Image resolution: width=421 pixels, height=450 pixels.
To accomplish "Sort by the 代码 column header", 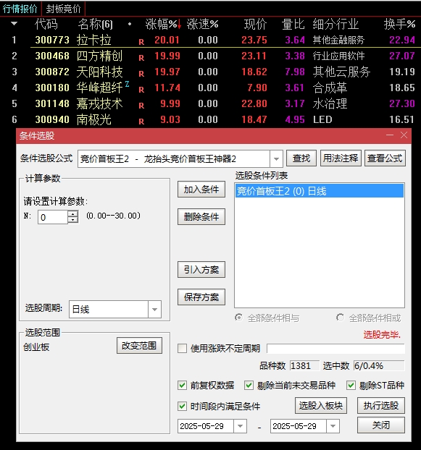I will point(46,24).
